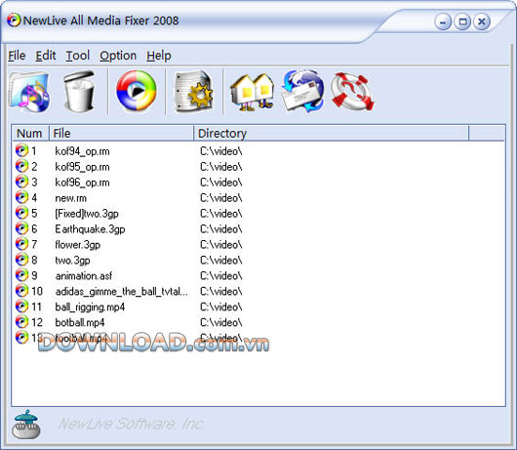Sort by the Num column header

[30, 134]
